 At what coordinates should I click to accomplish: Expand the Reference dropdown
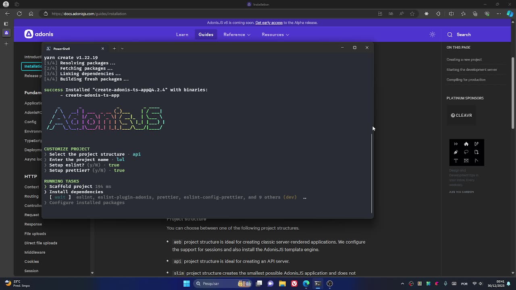(237, 35)
